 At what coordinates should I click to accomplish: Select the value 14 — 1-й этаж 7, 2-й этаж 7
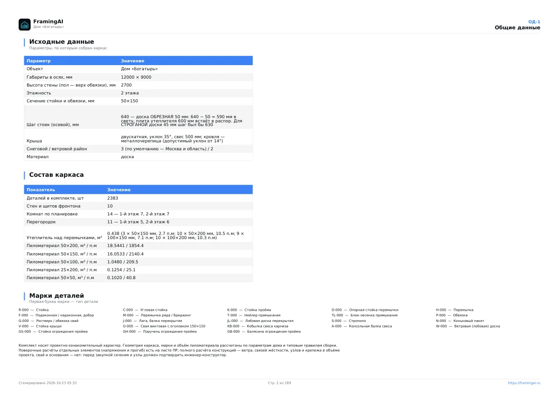(138, 214)
